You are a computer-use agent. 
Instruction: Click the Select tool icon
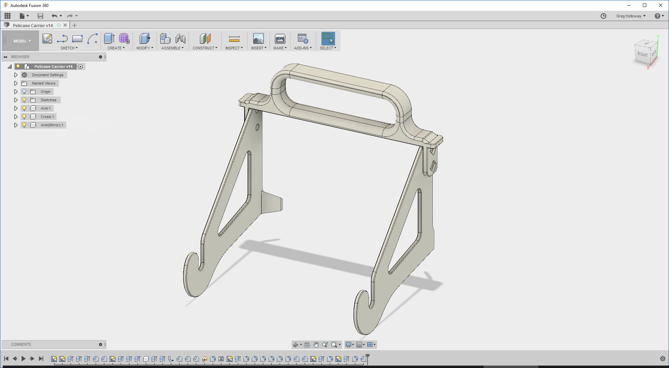(328, 39)
